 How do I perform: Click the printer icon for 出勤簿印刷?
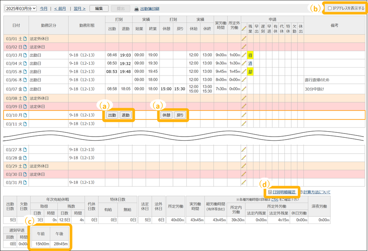click(136, 8)
